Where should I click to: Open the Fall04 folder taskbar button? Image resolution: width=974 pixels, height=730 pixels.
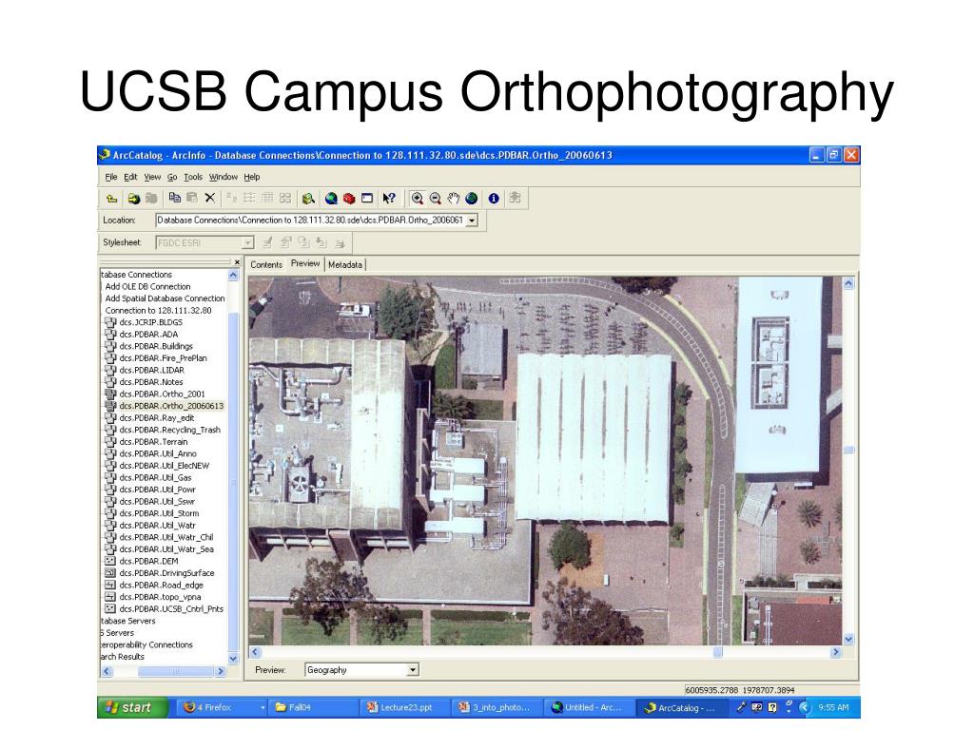(314, 707)
